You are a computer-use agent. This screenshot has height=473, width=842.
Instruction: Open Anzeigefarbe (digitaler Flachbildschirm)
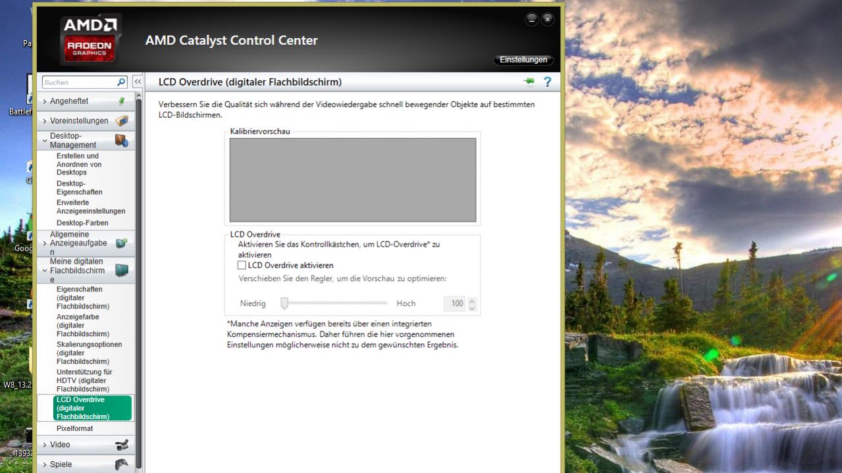83,326
